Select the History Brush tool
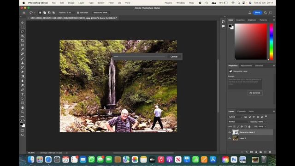Screen dimensions: 295x166 pos(23,67)
